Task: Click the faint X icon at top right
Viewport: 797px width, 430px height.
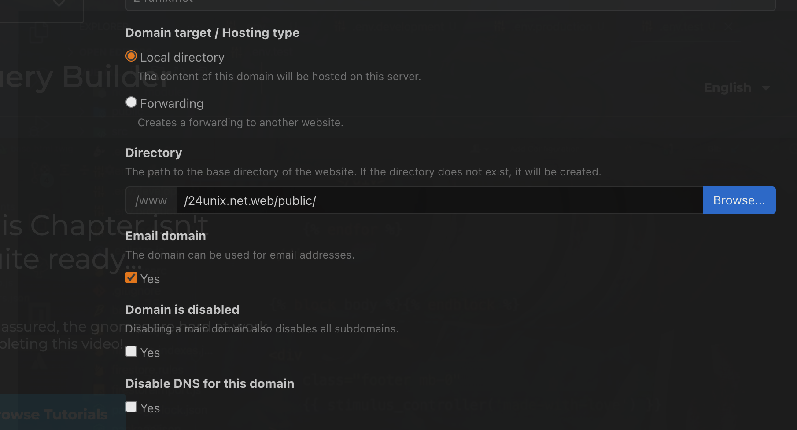Action: click(729, 26)
